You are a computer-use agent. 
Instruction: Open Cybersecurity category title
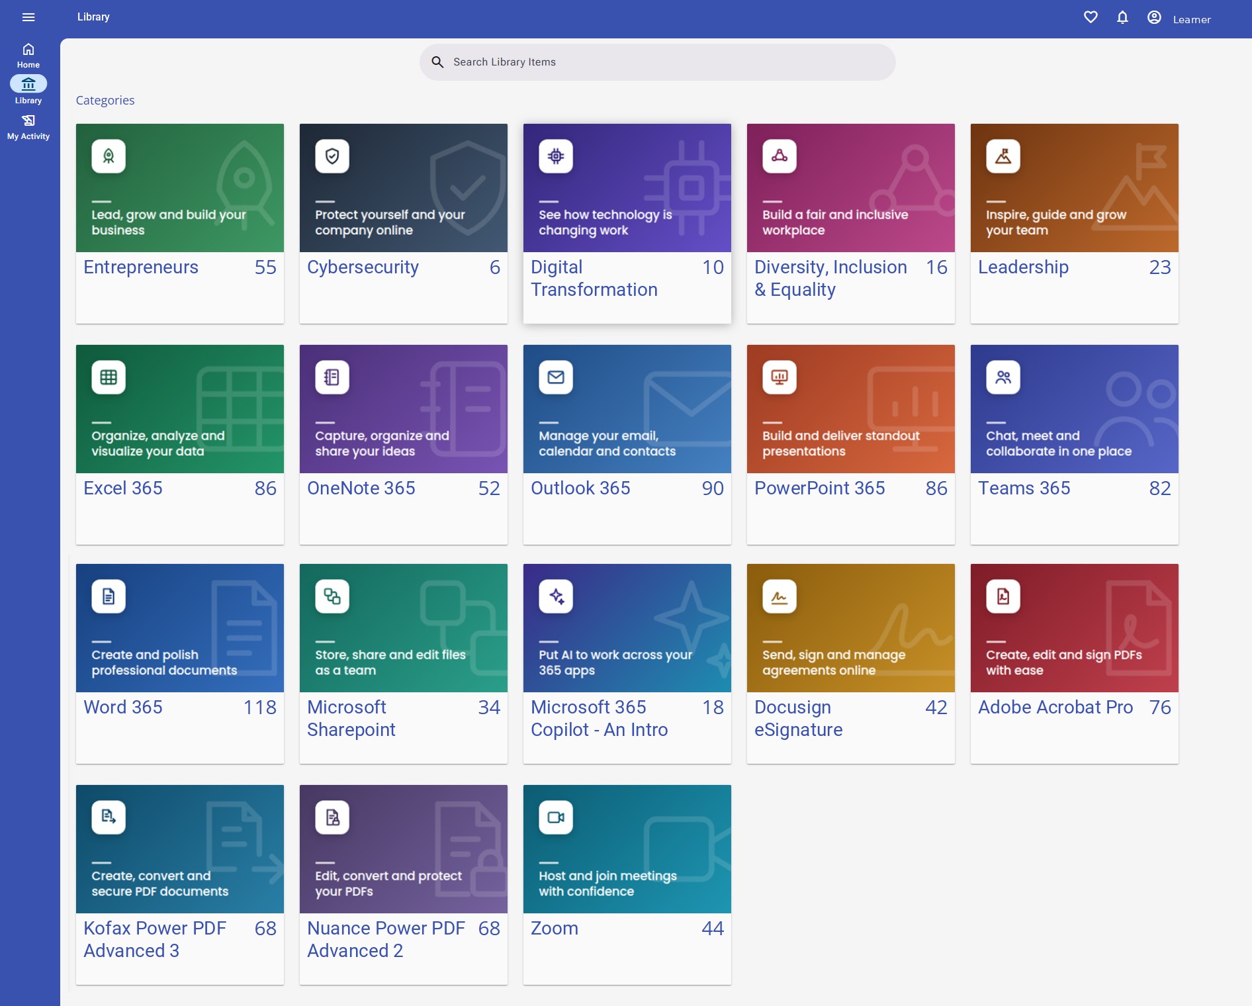tap(363, 267)
